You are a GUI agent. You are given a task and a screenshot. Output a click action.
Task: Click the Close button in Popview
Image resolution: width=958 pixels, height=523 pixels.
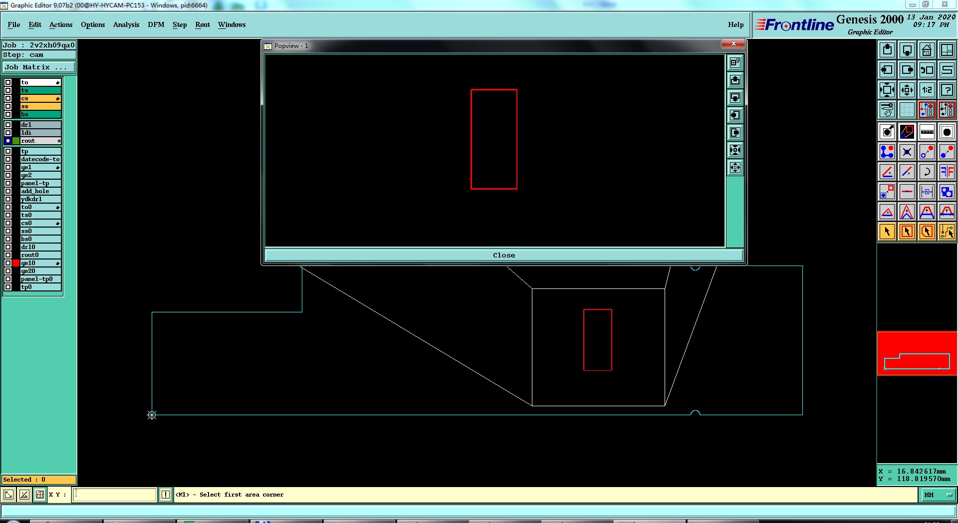504,255
